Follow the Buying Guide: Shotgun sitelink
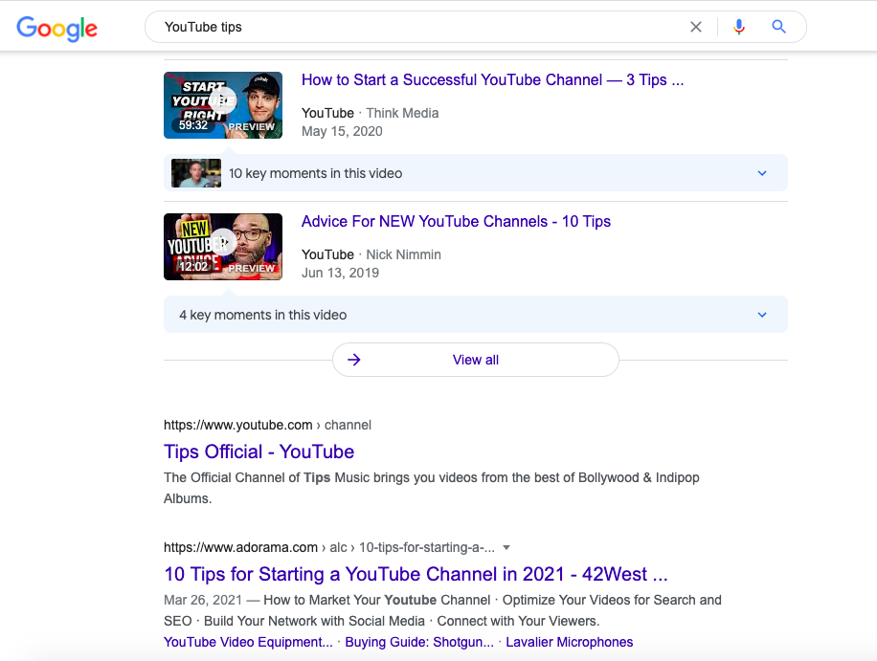The image size is (877, 661). (419, 642)
